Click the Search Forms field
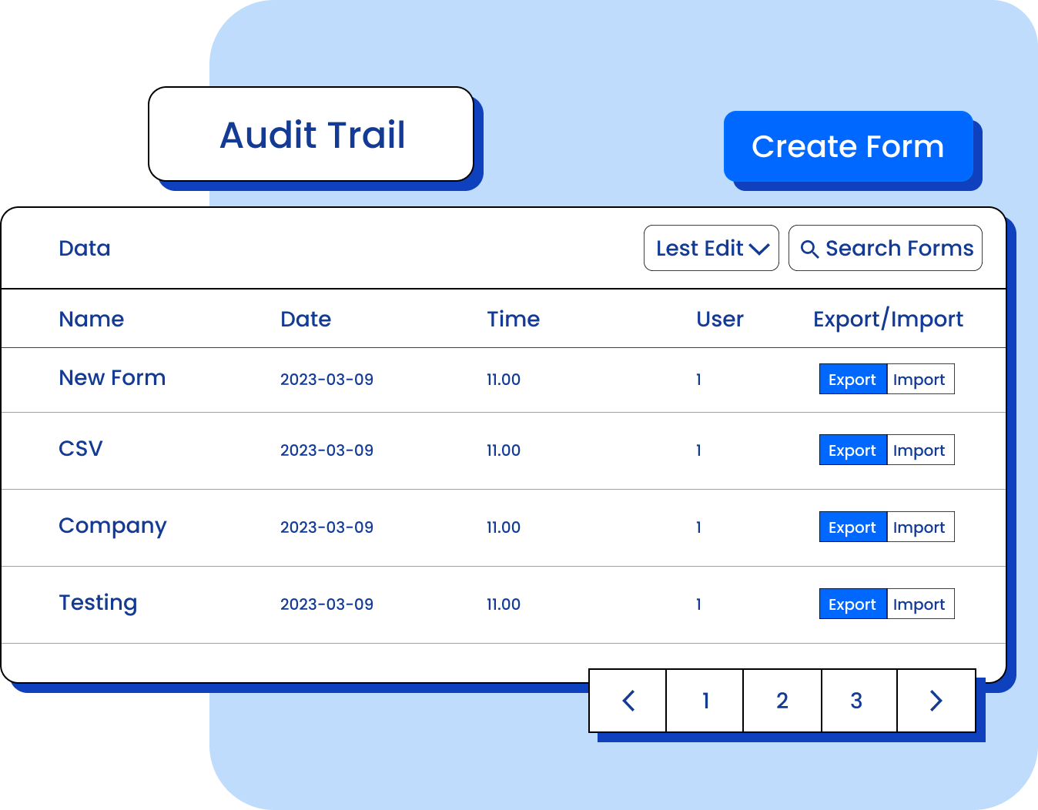The image size is (1038, 810). [886, 248]
